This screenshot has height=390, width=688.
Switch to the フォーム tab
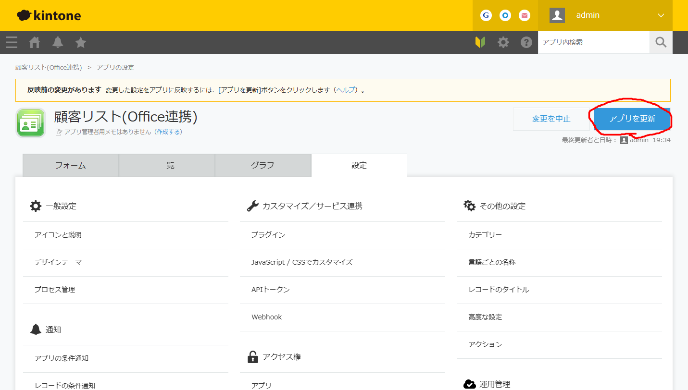click(x=70, y=165)
